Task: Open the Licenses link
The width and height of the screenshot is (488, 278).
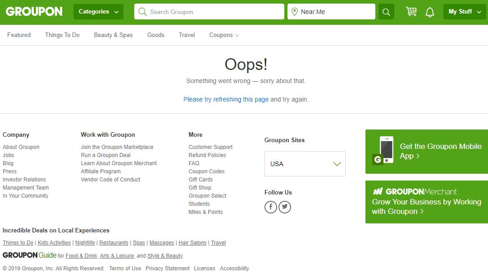Action: tap(205, 269)
